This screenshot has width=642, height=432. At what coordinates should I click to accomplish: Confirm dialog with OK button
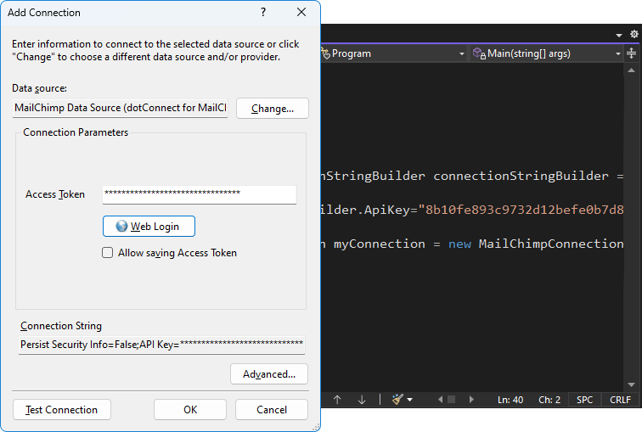[x=190, y=409]
